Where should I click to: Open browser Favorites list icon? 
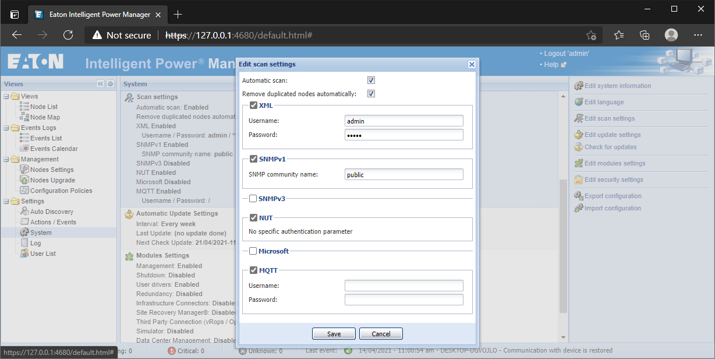(619, 35)
